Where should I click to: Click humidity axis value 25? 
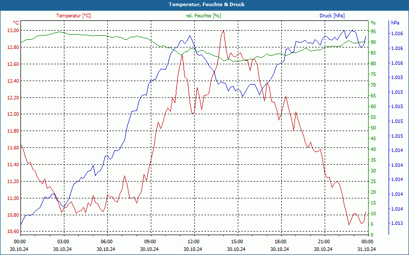(373, 181)
